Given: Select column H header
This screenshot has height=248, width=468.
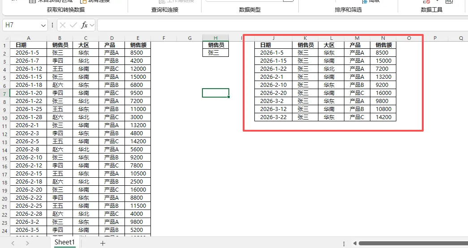Looking at the screenshot, I should click(x=215, y=38).
